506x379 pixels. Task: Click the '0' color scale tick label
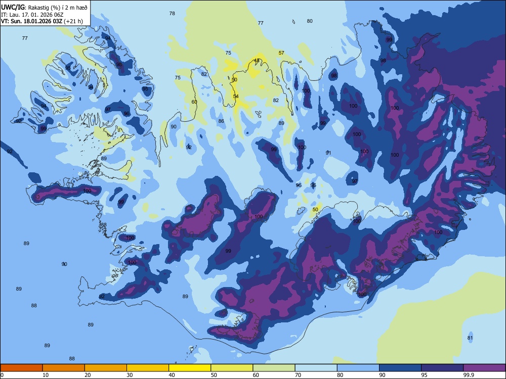[x=2, y=375]
